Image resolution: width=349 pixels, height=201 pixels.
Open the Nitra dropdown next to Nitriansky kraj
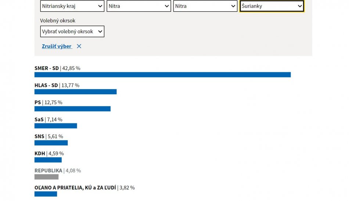point(138,6)
